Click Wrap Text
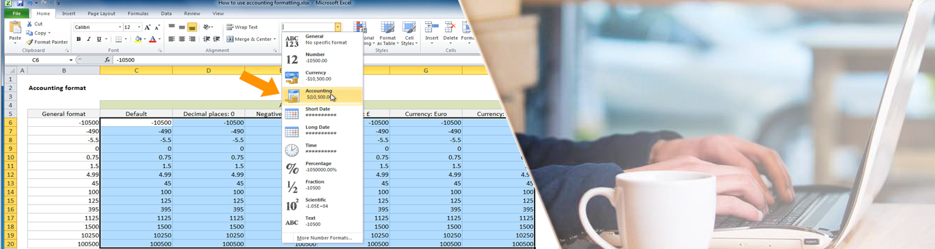Screen dimensions: 935x249 click(x=242, y=27)
